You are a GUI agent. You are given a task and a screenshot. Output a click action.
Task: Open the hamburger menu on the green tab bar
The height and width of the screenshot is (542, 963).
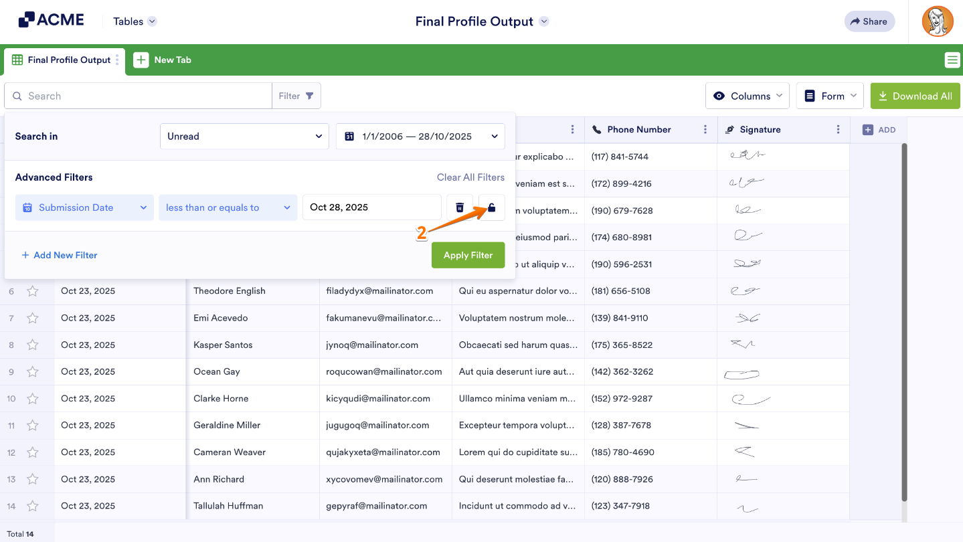pos(952,60)
